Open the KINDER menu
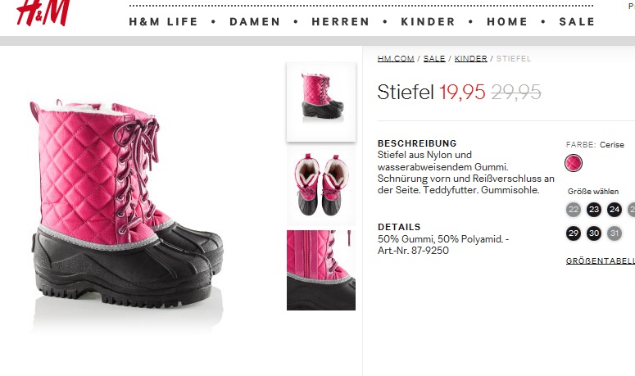Viewport: 635px width, 376px height. coord(428,21)
